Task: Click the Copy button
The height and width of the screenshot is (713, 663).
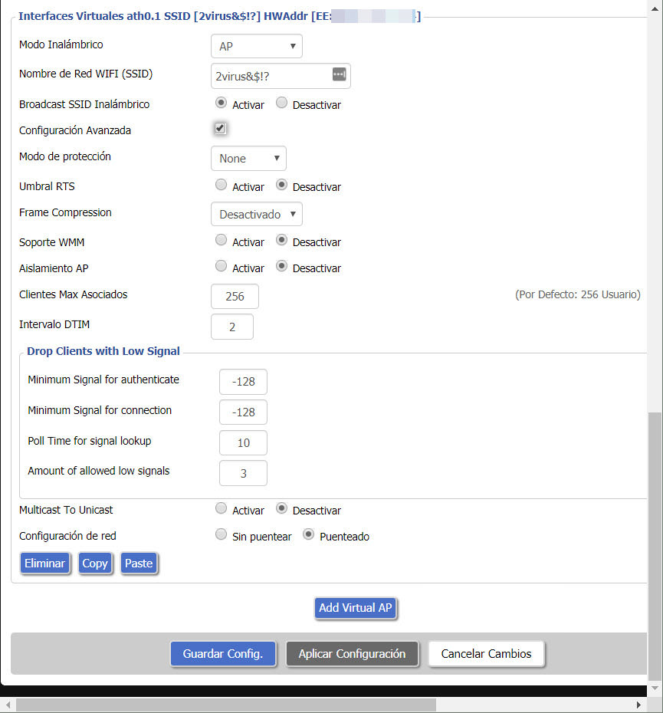Action: tap(95, 563)
